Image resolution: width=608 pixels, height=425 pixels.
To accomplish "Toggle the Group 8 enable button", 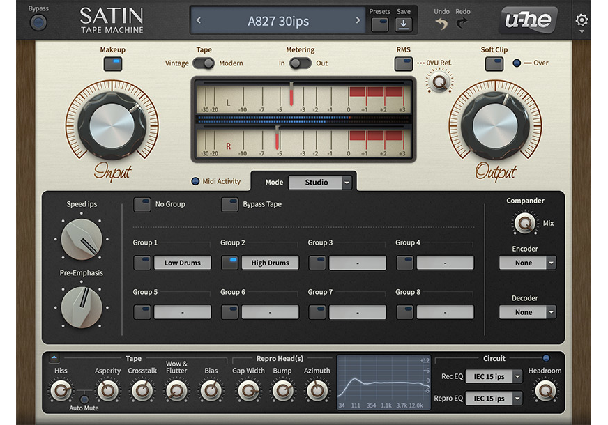I will click(x=405, y=312).
